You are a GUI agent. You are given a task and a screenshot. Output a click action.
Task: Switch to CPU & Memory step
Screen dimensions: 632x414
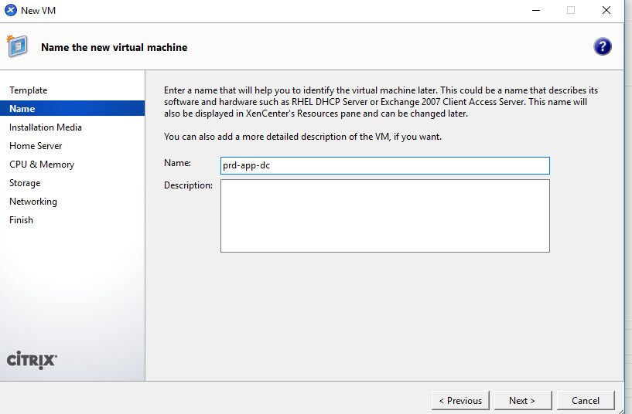[42, 165]
